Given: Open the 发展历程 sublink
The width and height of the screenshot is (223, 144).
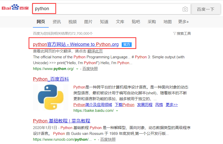Looking at the screenshot, I should point(145,104).
